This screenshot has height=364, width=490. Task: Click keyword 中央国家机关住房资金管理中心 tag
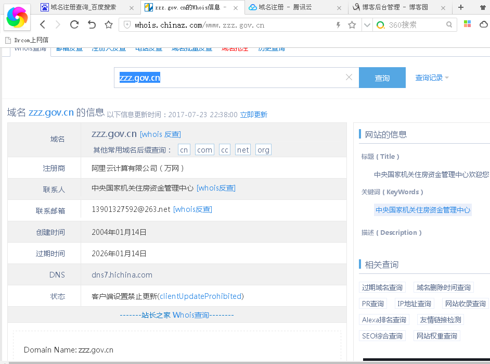[x=423, y=210]
